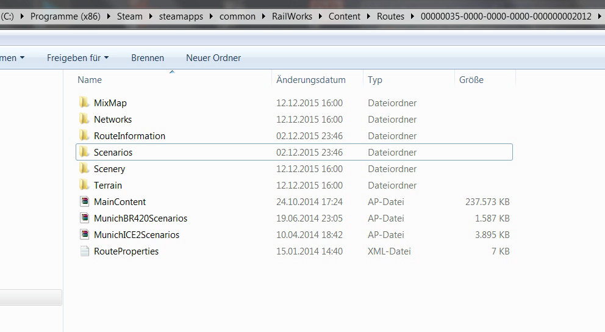
Task: Select the MunichICE2Scenarios file name
Action: [137, 235]
